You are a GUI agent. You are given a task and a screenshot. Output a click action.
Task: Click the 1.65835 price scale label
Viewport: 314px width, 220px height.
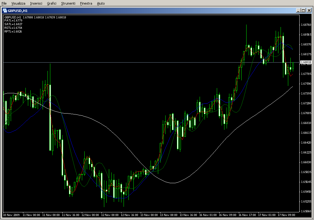[306, 172]
